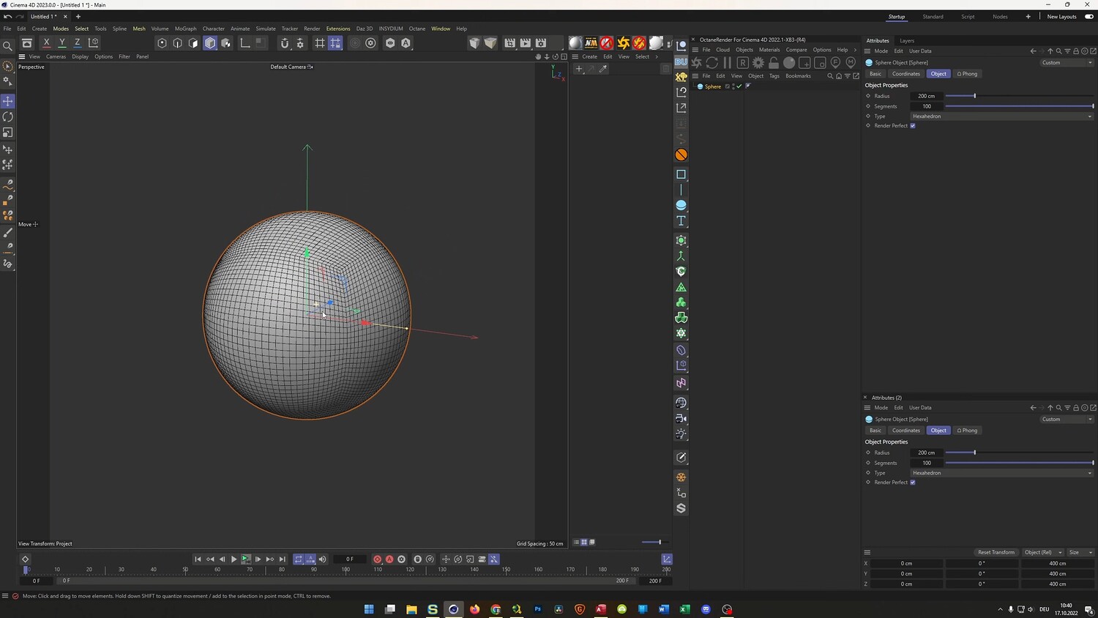The image size is (1098, 618).
Task: Jump to the end of the timeline
Action: click(283, 559)
